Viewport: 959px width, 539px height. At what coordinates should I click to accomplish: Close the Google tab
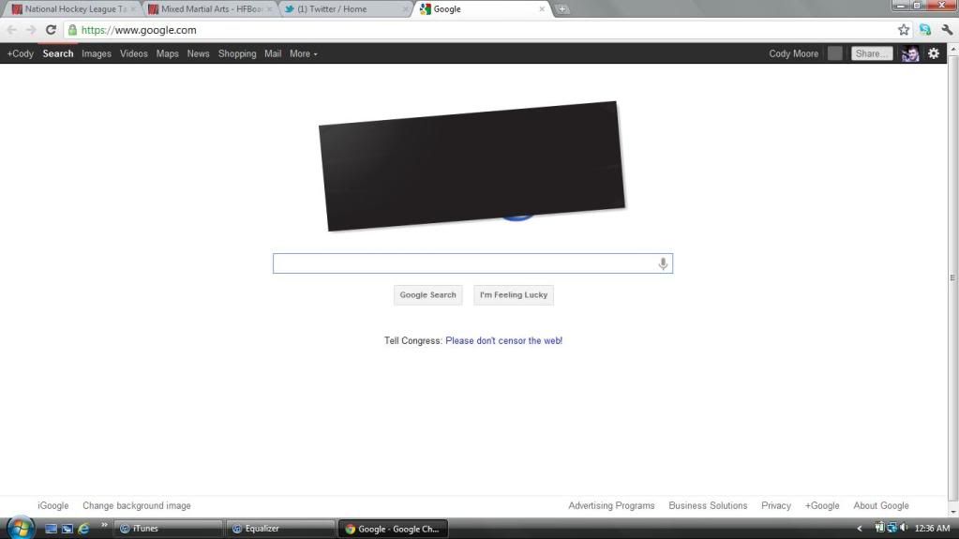[x=541, y=9]
